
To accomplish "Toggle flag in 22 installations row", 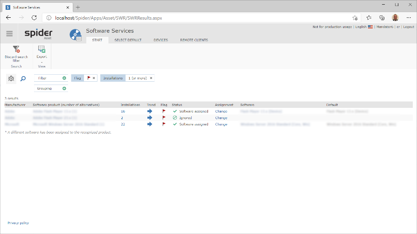I will [x=164, y=124].
